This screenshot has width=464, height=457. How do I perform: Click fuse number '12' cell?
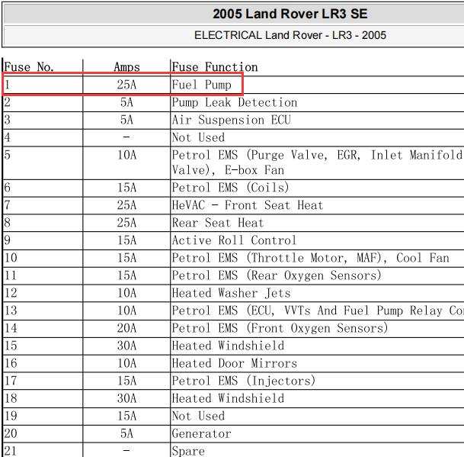click(x=11, y=293)
